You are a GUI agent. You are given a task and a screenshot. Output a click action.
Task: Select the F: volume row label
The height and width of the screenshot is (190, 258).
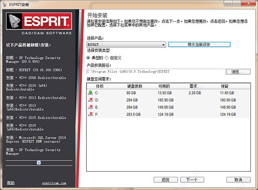pos(97,114)
